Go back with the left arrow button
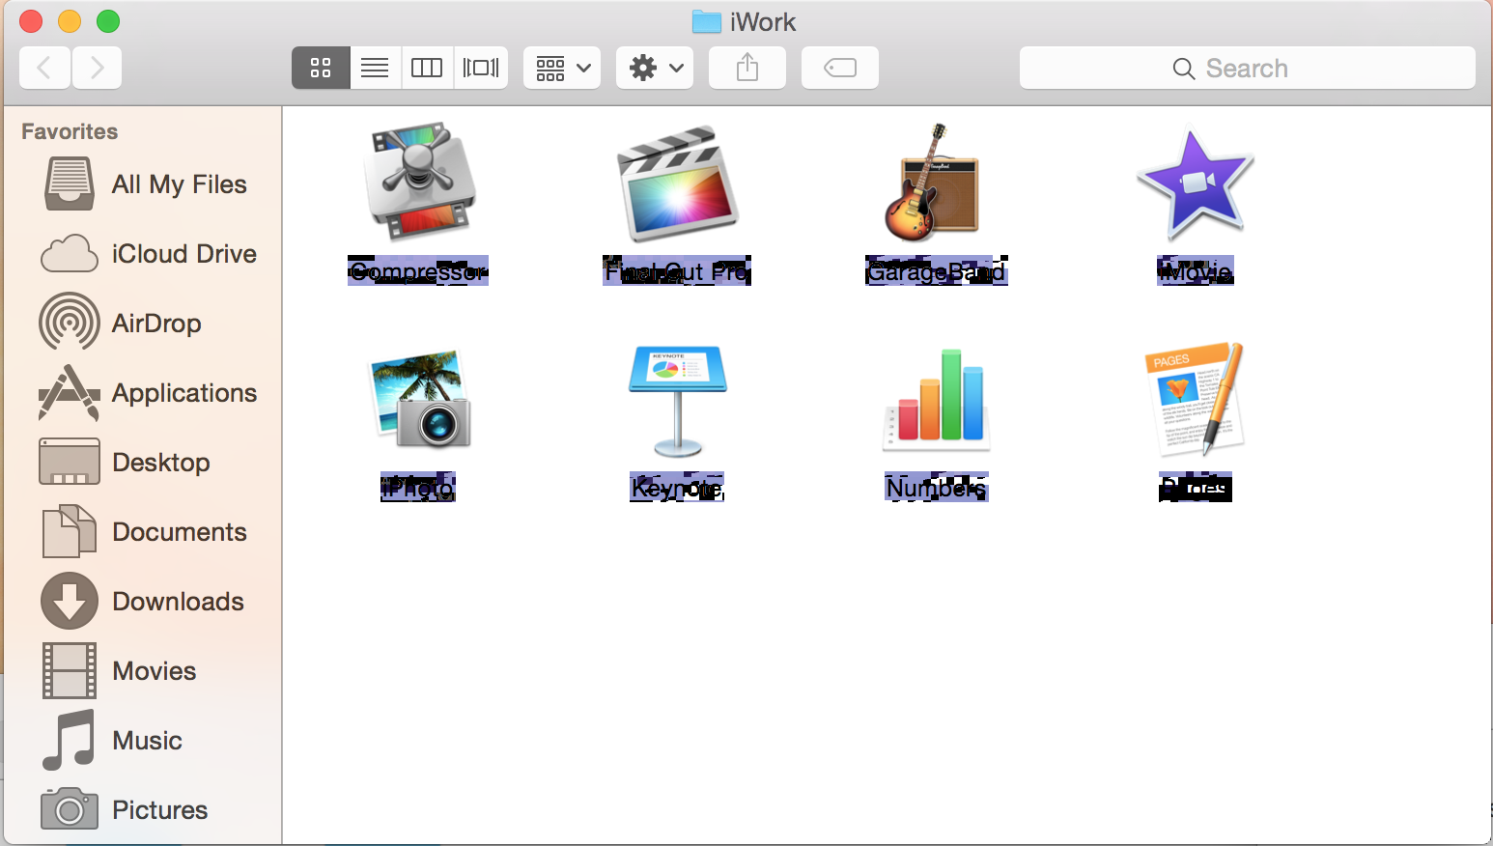Screen dimensions: 1493x846 tap(44, 68)
